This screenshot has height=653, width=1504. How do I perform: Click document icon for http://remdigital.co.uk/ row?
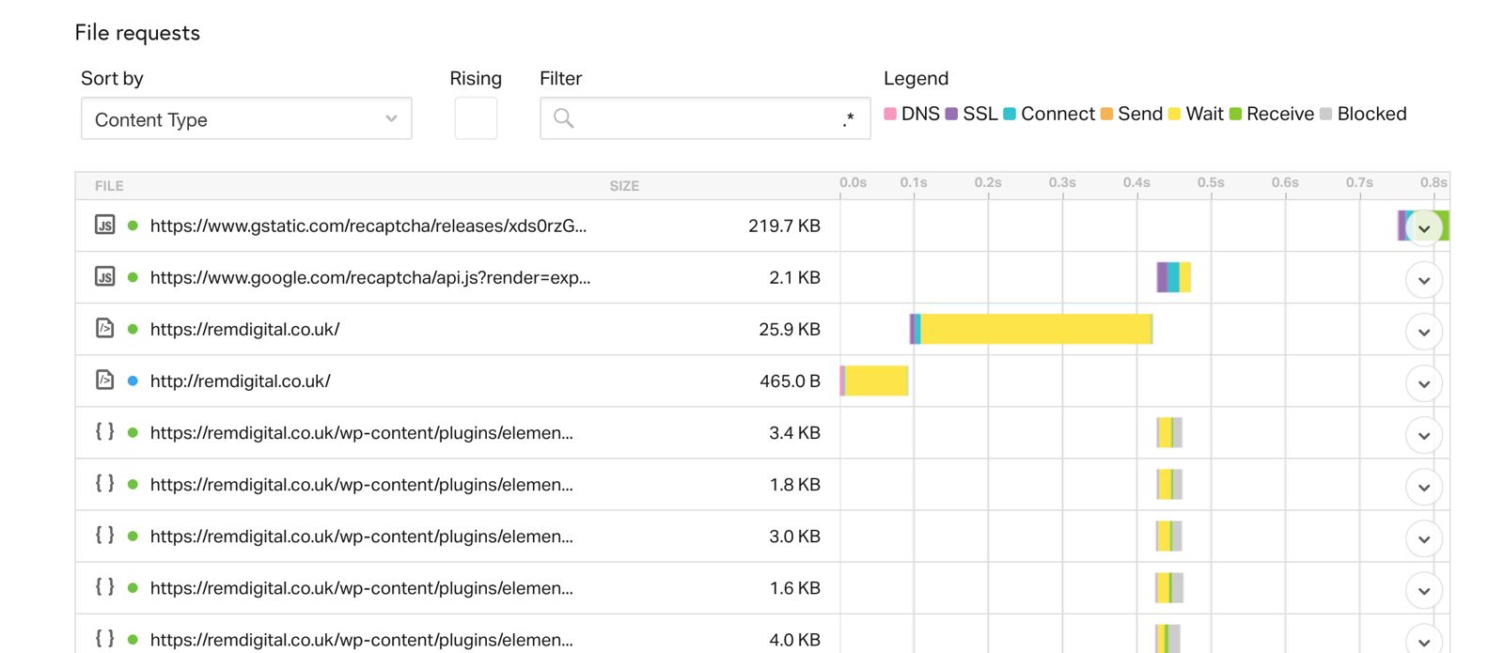click(x=104, y=381)
